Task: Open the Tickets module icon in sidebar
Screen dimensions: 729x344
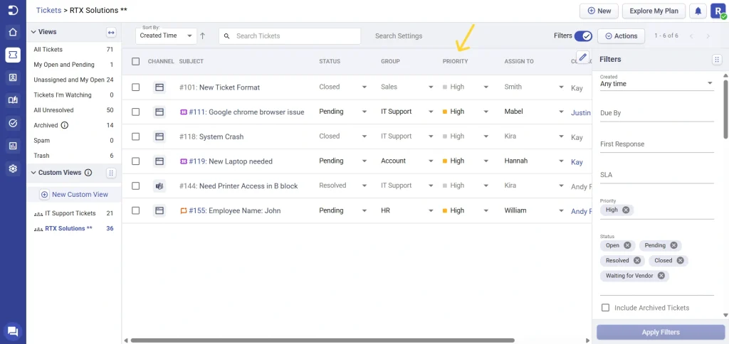Action: 13,55
